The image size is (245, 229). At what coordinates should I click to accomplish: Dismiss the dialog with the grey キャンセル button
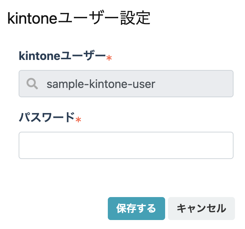point(201,208)
